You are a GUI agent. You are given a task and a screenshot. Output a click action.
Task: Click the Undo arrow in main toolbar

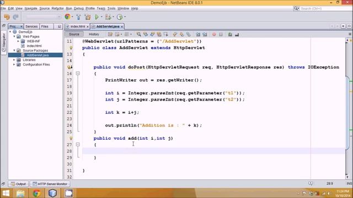[x=7, y=17]
